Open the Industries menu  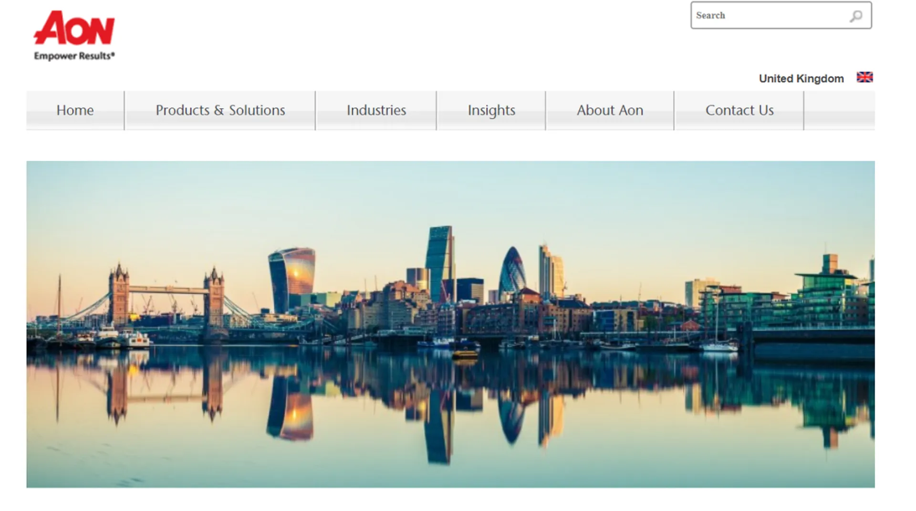(x=376, y=110)
